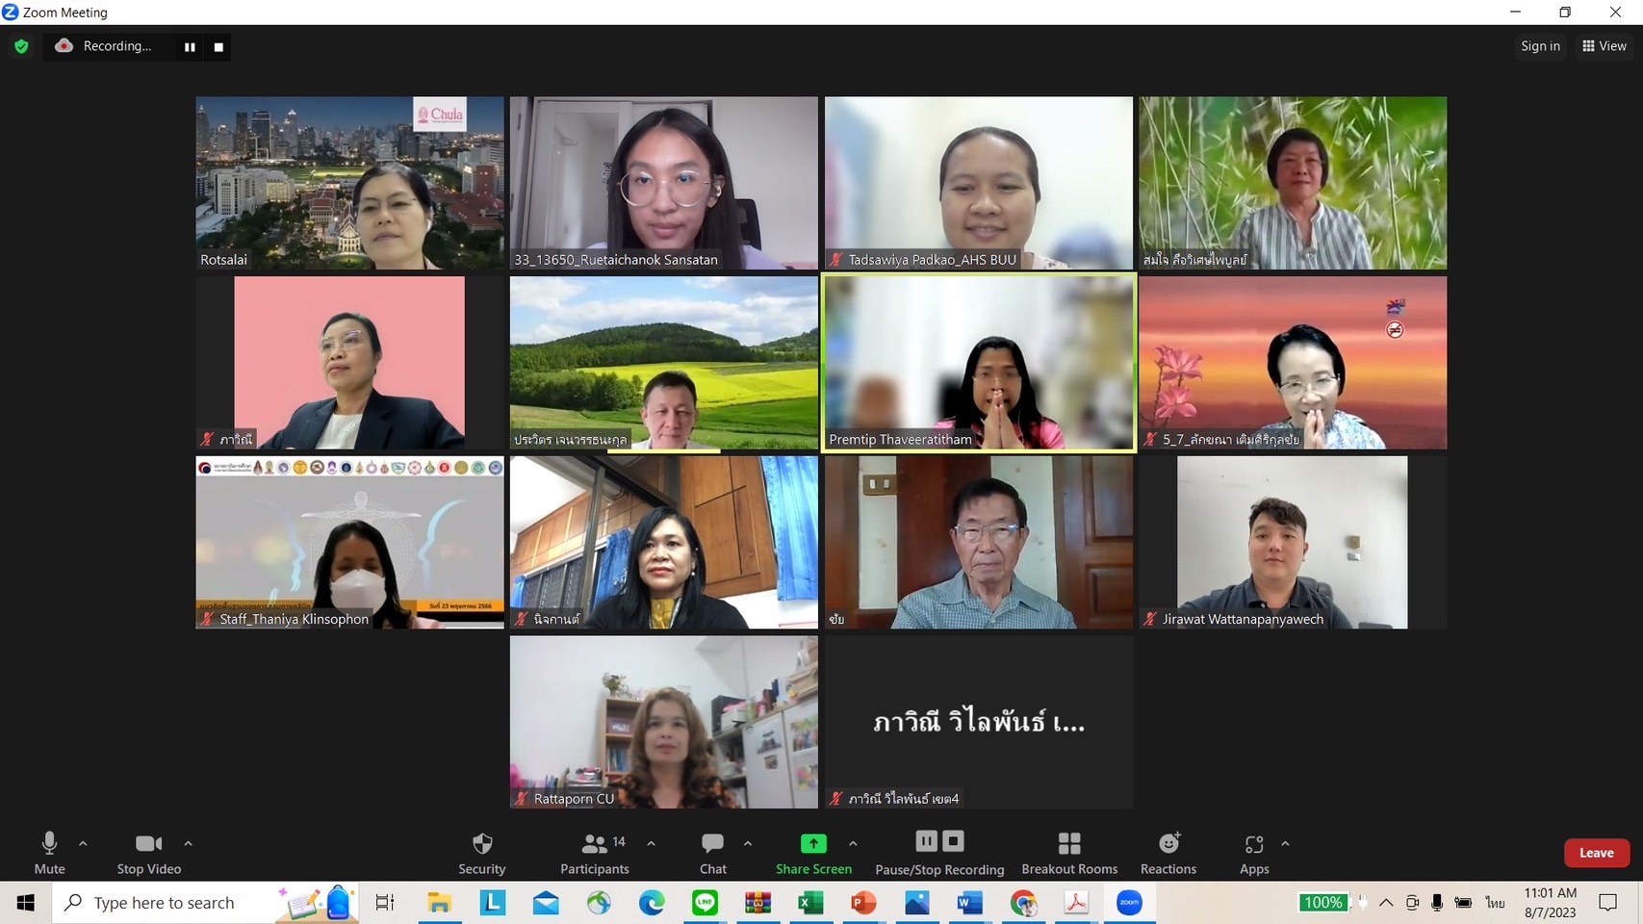Image resolution: width=1643 pixels, height=924 pixels.
Task: Mute the microphone
Action: click(x=49, y=852)
